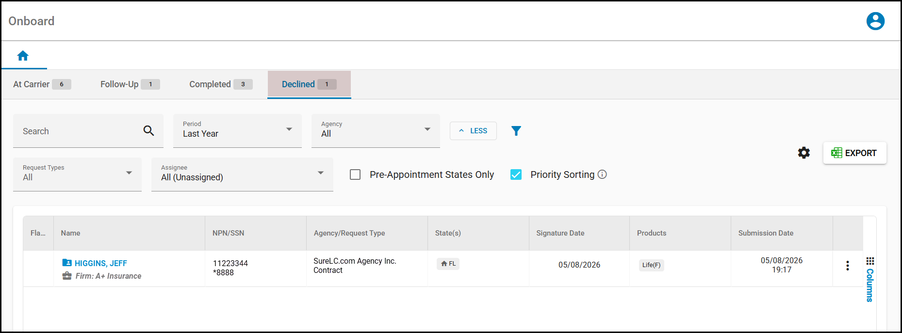Click the EXPORT button
Image resolution: width=902 pixels, height=333 pixels.
[854, 153]
